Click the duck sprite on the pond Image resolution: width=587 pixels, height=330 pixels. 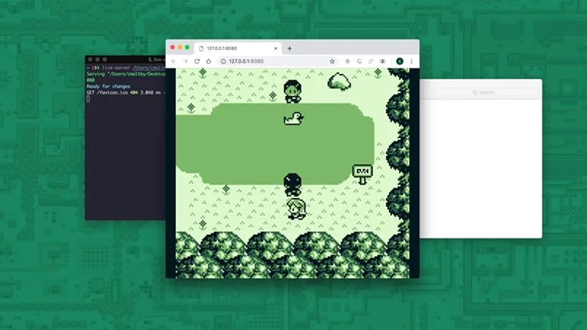pyautogui.click(x=293, y=119)
